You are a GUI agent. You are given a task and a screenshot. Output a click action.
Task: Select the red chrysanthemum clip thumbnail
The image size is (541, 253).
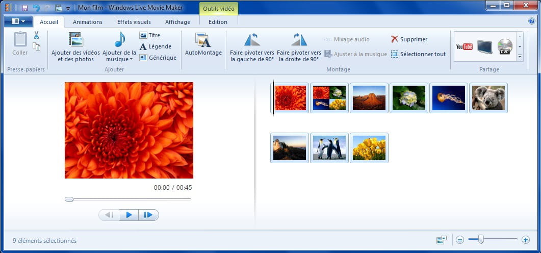[x=290, y=97]
